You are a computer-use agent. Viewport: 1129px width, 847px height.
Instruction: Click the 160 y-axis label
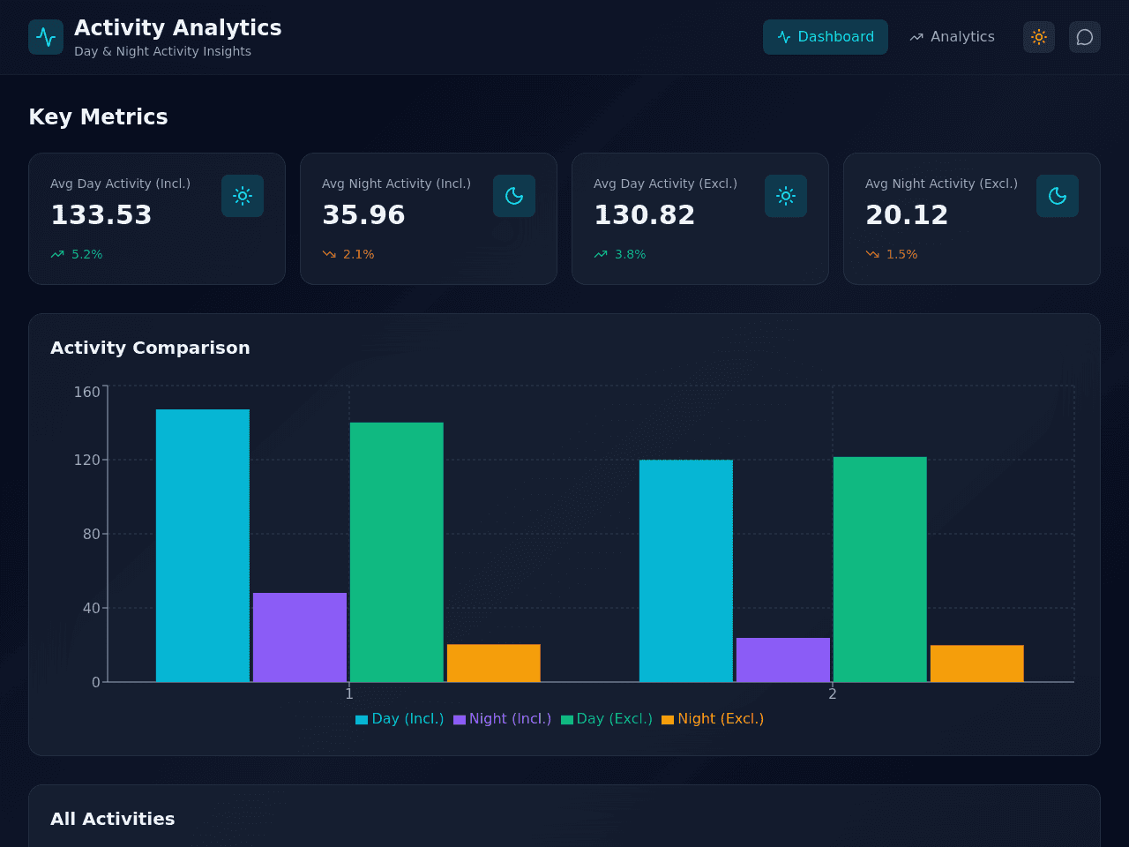click(x=87, y=392)
